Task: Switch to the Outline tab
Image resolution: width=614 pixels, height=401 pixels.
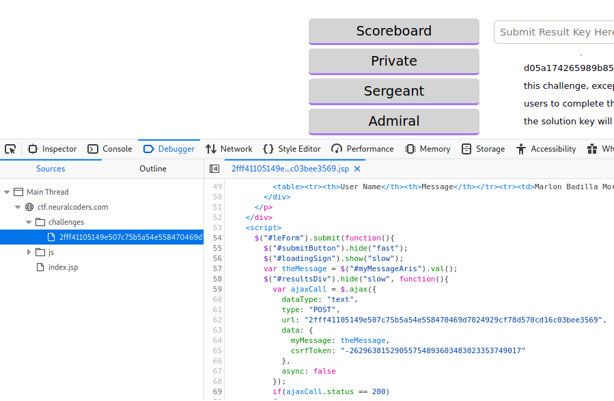Action: pos(152,169)
